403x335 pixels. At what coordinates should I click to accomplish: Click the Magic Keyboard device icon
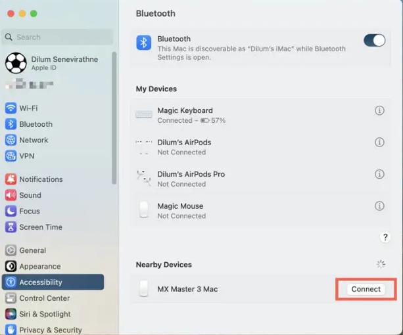(144, 114)
